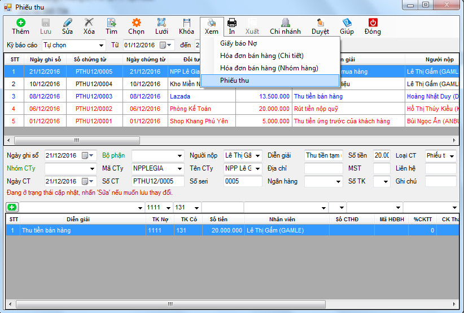The image size is (464, 313).
Task: Click the Lưu (save) toolbar icon
Action: point(46,23)
